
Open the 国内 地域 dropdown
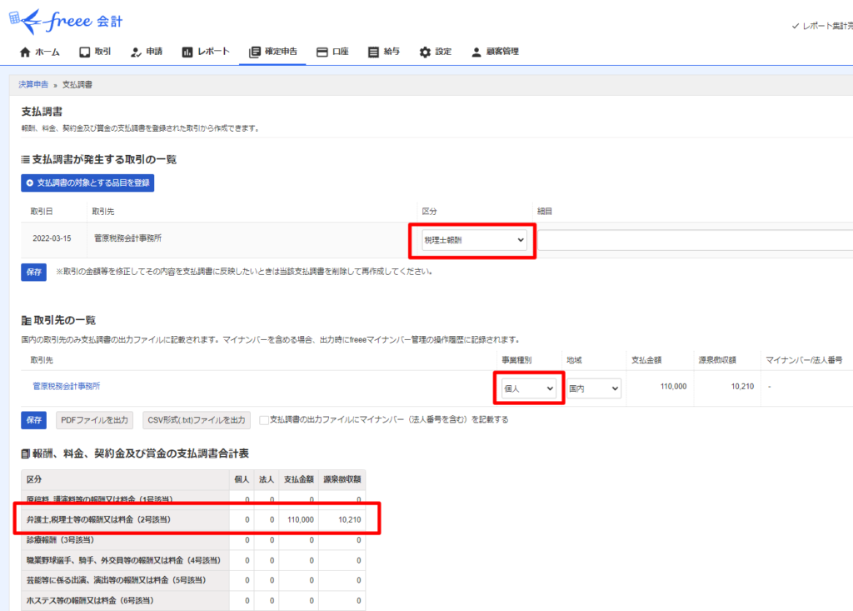coord(593,388)
